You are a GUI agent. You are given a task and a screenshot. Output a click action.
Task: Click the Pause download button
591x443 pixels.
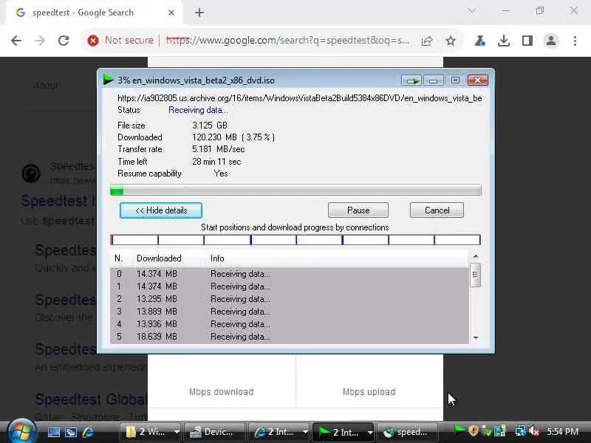358,210
